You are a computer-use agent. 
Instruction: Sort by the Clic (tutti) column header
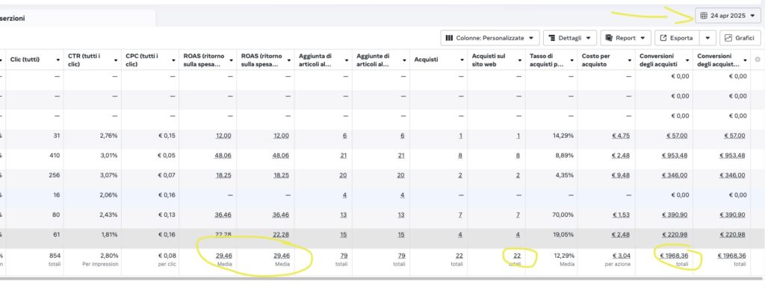pos(25,60)
